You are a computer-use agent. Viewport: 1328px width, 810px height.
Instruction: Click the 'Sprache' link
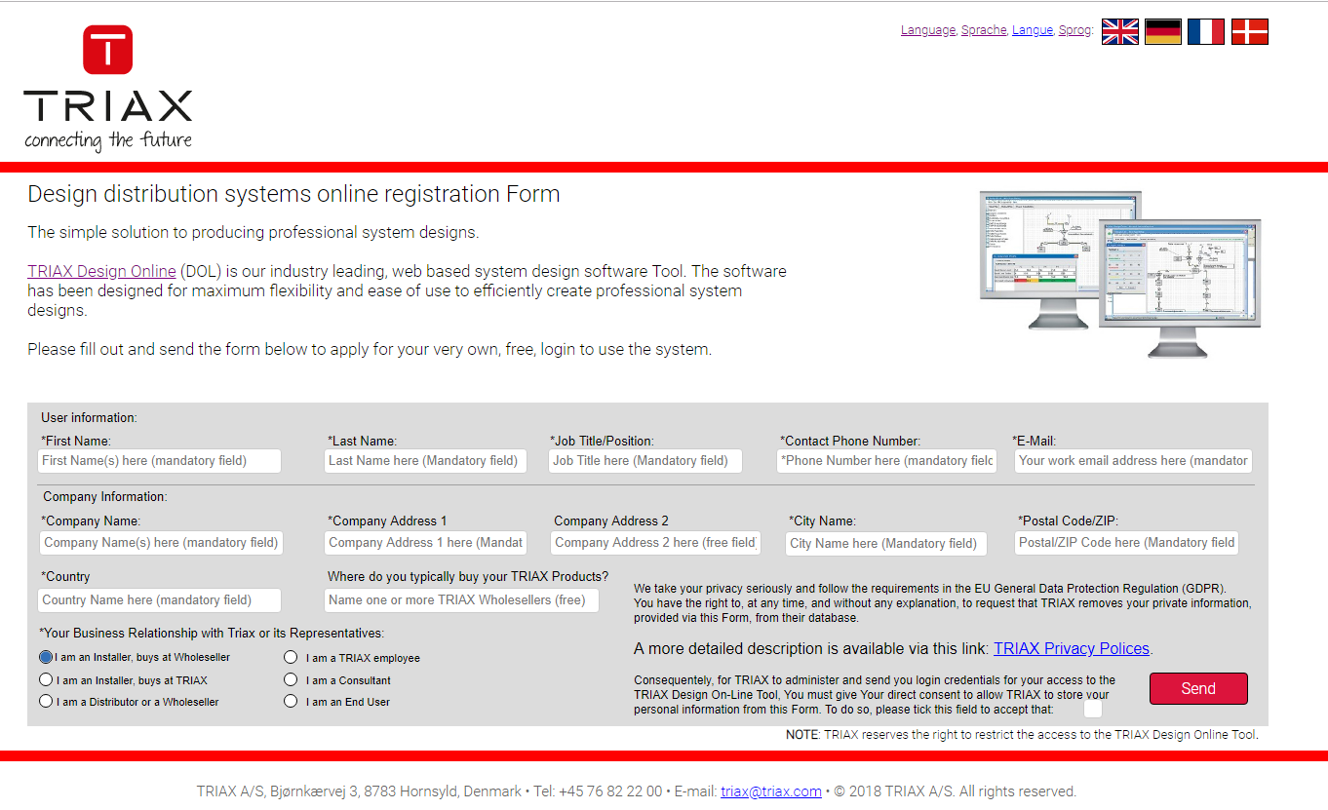(983, 30)
